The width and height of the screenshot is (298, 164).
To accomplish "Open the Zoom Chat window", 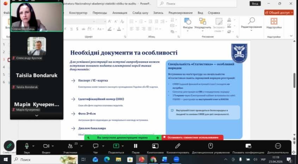I will (95, 146).
